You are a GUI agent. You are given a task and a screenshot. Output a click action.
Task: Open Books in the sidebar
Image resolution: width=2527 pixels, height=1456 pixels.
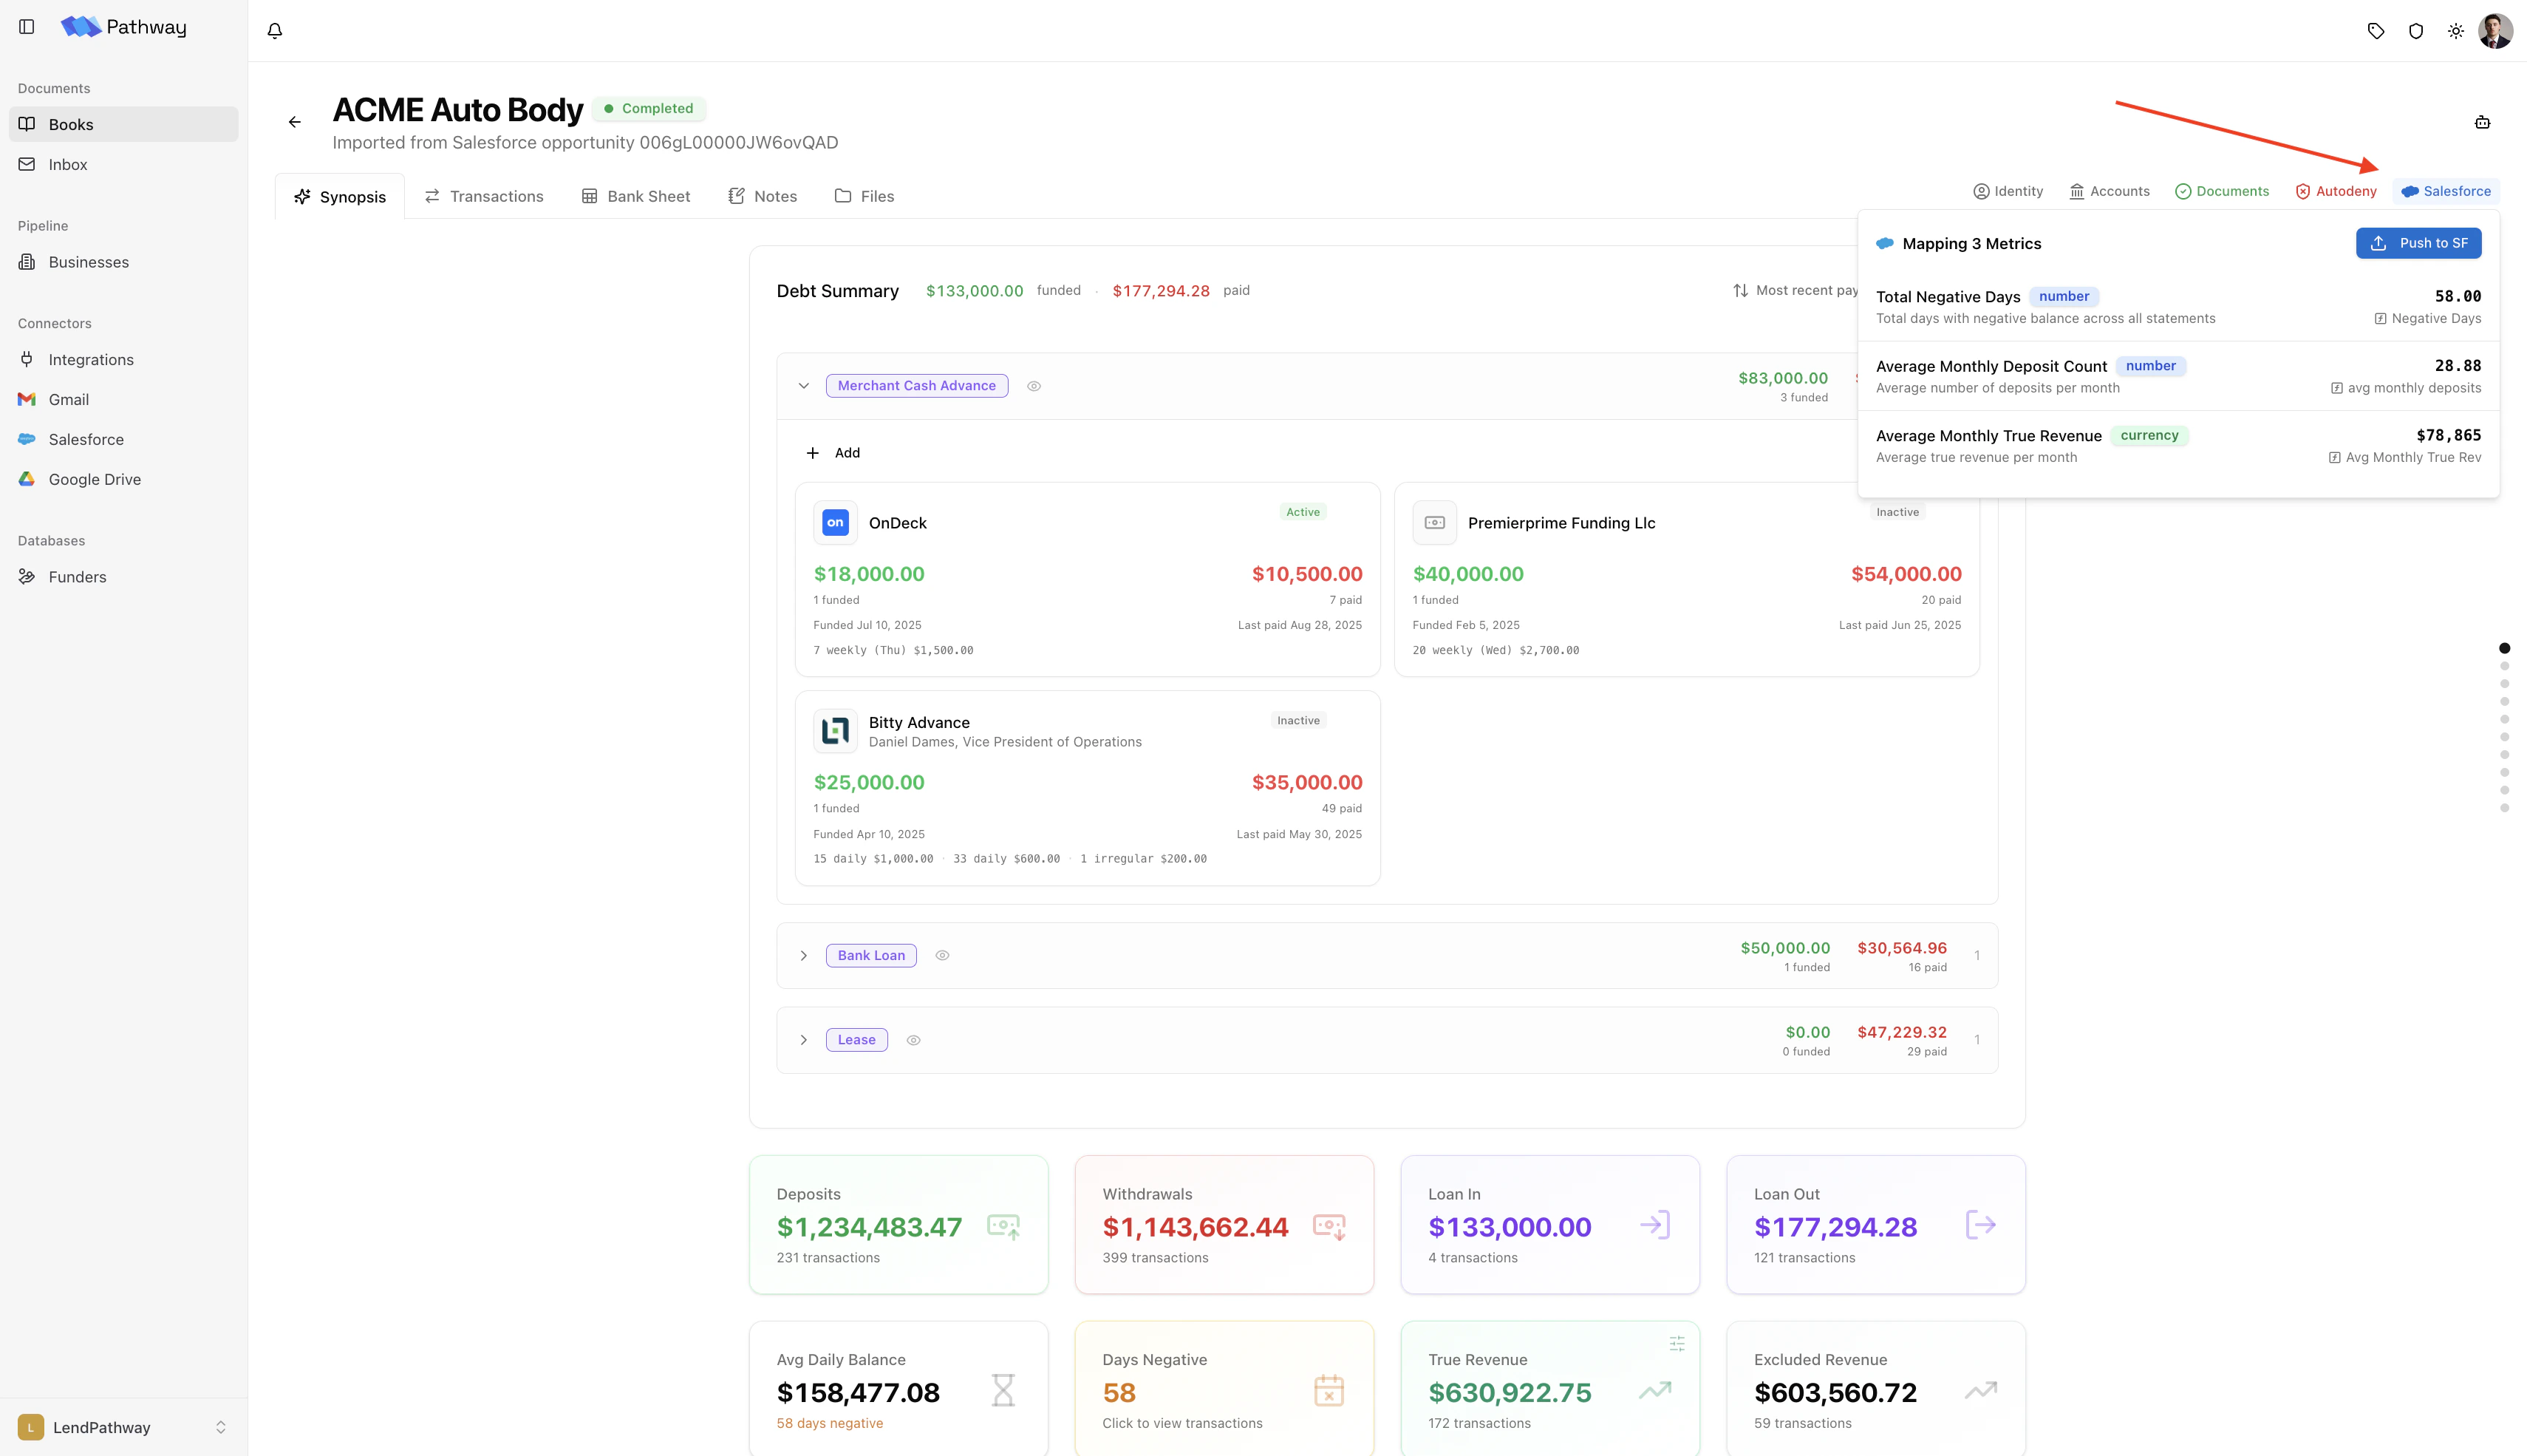click(x=124, y=124)
